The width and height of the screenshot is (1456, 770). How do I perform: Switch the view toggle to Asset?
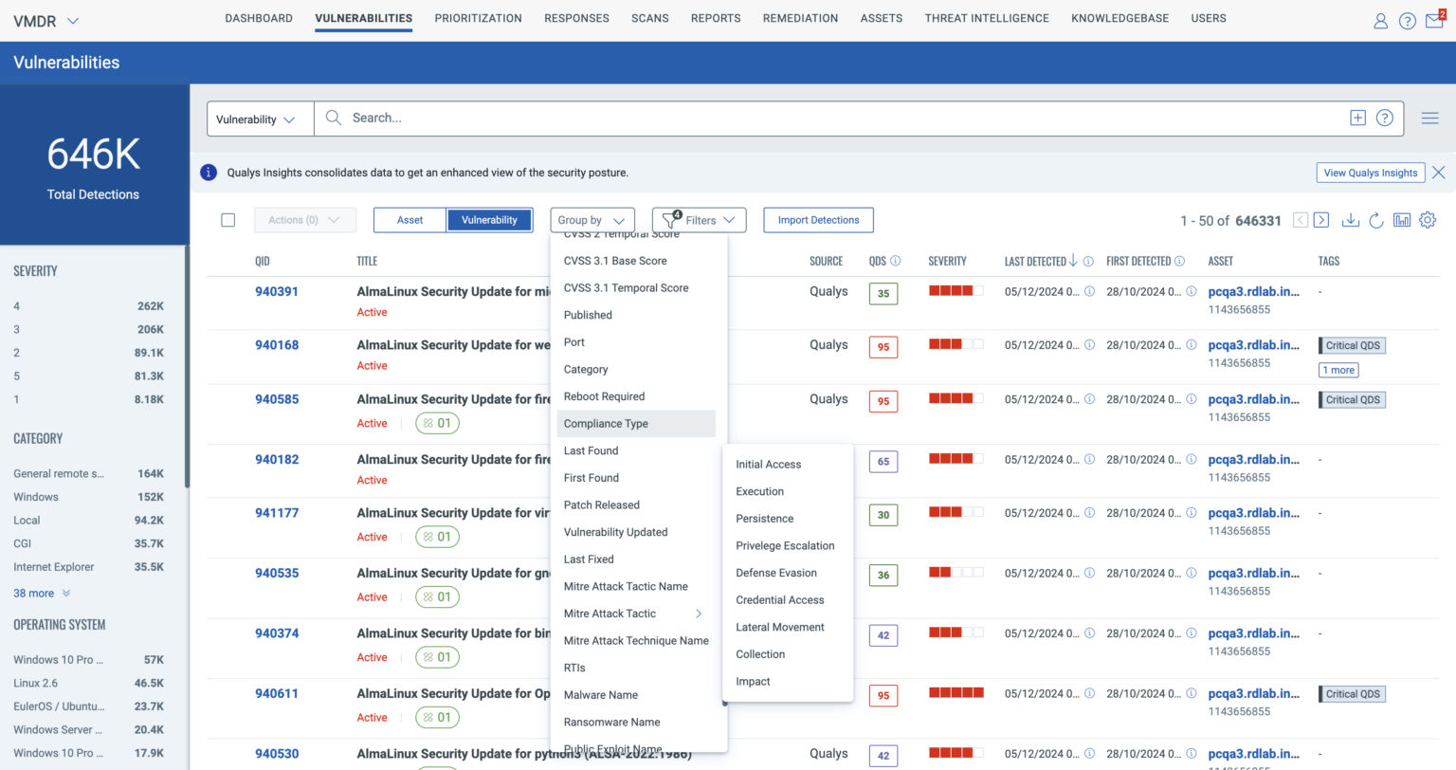[x=409, y=219]
